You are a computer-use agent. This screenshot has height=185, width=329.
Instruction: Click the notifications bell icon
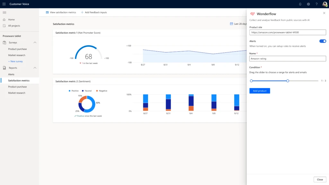tap(300, 4)
